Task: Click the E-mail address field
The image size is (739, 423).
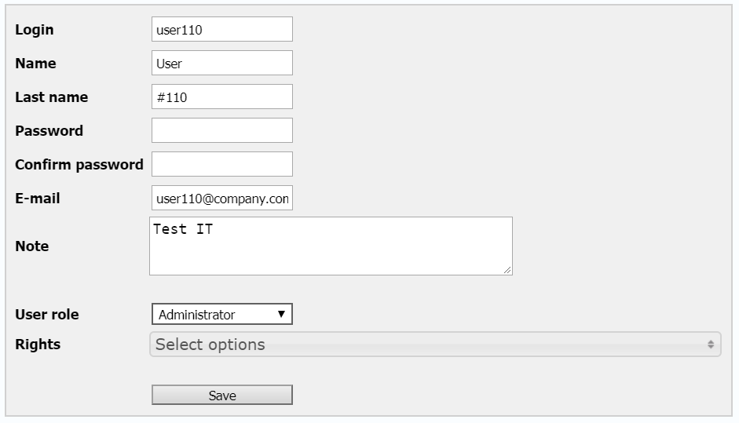Action: (x=221, y=198)
